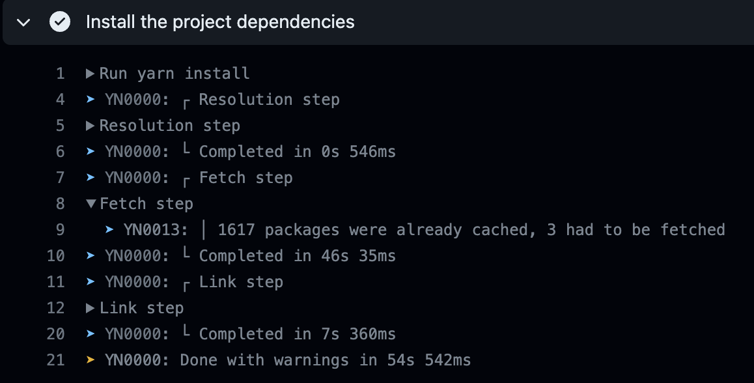Click the green success checkmark icon
Viewport: 754px width, 383px height.
(x=60, y=22)
